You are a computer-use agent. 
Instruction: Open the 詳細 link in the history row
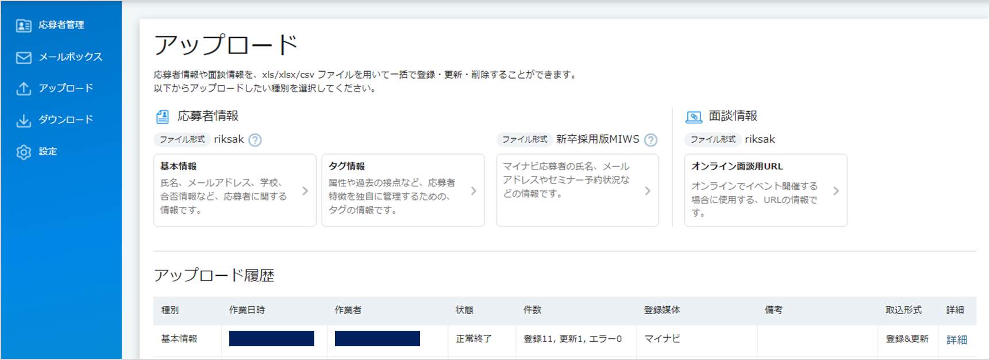tap(957, 340)
